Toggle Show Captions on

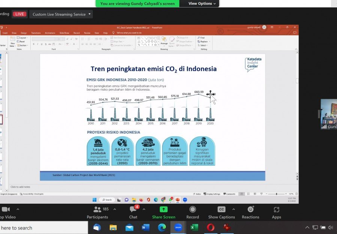(x=222, y=209)
